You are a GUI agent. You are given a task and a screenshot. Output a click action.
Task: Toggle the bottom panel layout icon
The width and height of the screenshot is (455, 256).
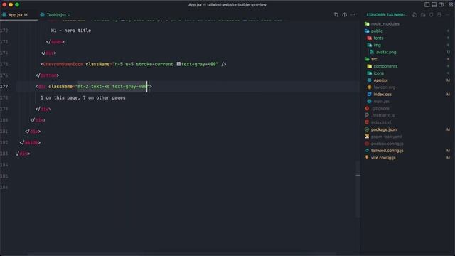click(x=434, y=5)
